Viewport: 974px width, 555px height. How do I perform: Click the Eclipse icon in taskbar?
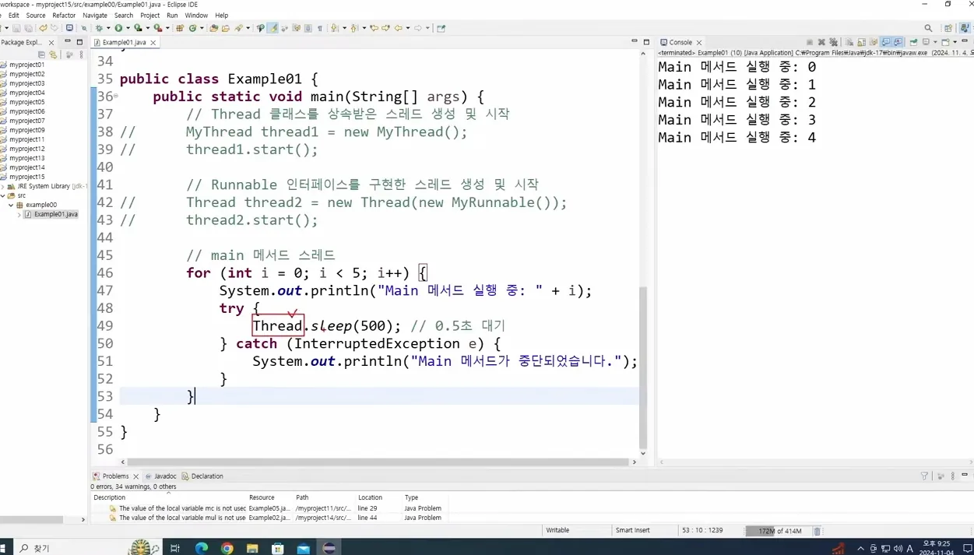[329, 548]
